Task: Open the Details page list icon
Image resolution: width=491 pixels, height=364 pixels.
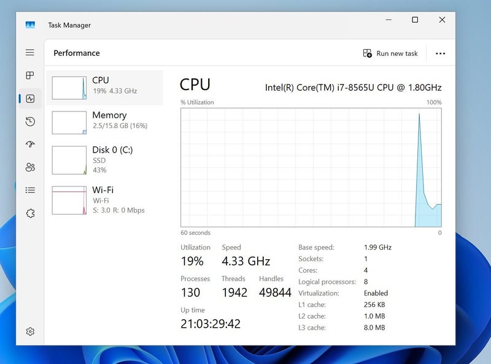Action: coord(30,190)
